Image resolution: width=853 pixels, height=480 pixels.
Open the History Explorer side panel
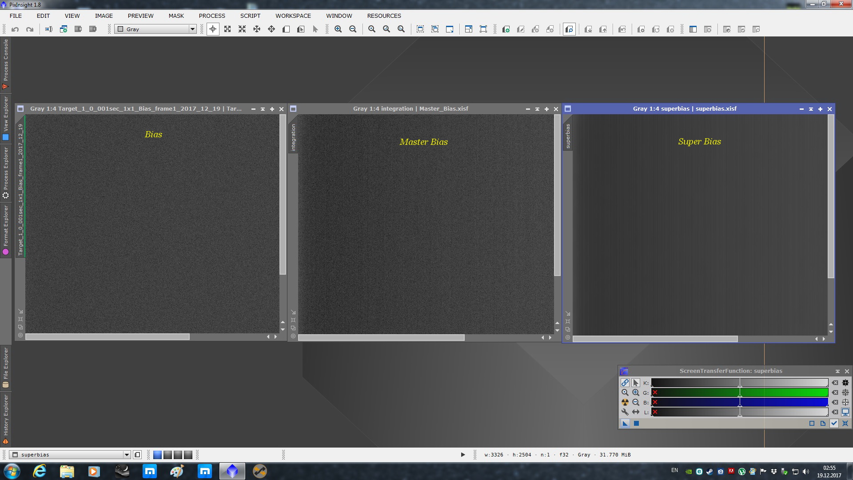[5, 419]
